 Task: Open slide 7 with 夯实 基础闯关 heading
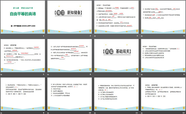pos(116,55)
